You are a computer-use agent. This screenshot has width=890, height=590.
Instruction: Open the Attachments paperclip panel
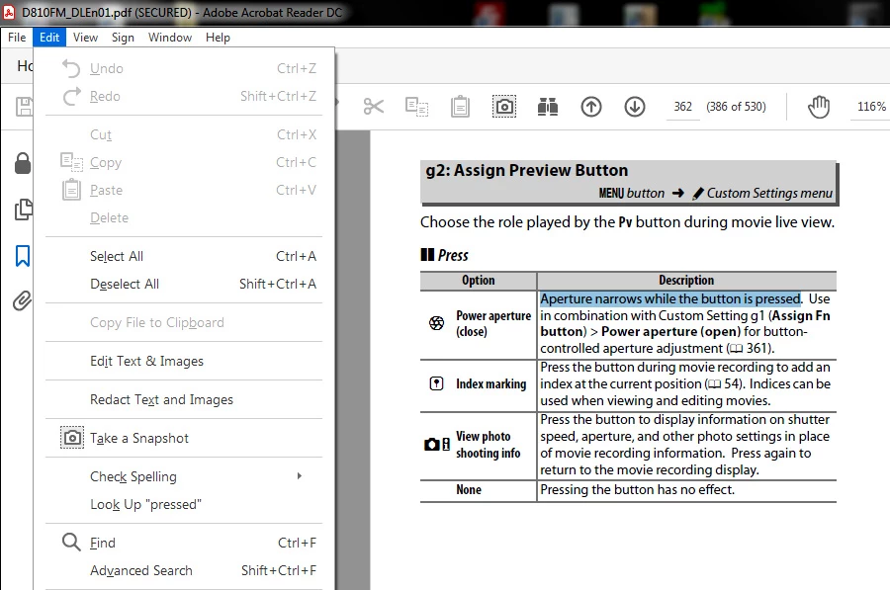point(22,300)
